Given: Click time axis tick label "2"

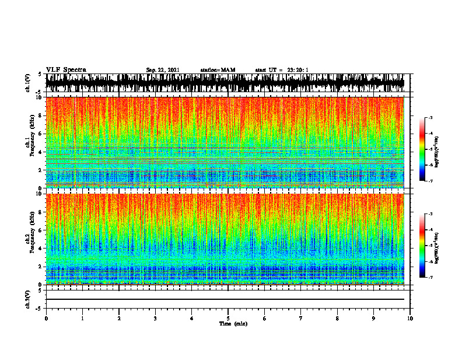Looking at the screenshot, I should tap(119, 318).
